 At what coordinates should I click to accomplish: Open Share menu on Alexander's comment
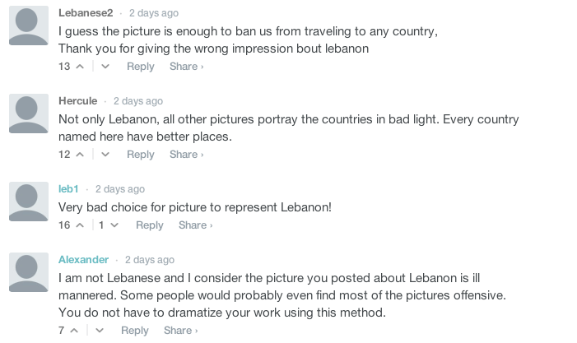pyautogui.click(x=180, y=331)
